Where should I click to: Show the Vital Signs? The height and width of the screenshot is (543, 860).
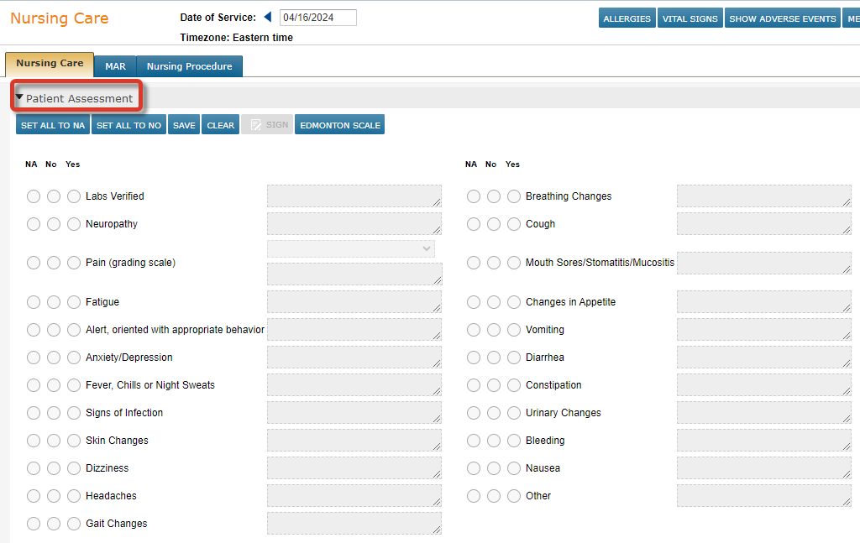(x=690, y=18)
